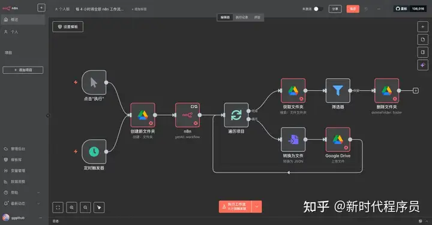Image resolution: width=432 pixels, height=225 pixels.
Task: Open the loop-over-items (遍历项目) node
Action: 236,115
